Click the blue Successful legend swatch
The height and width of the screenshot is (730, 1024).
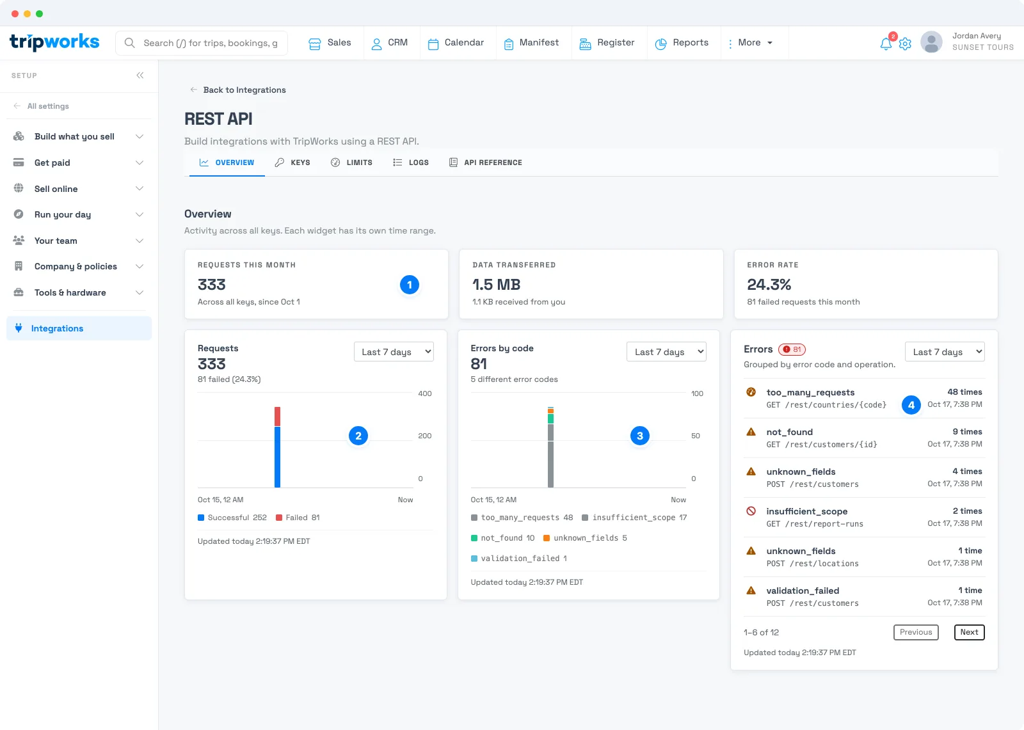201,518
